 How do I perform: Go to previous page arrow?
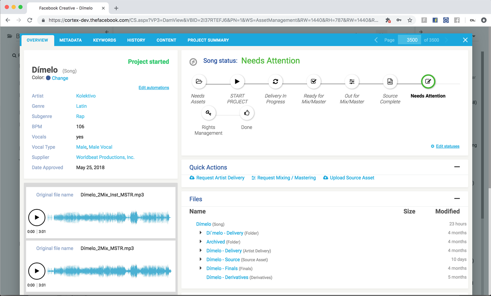pyautogui.click(x=376, y=40)
